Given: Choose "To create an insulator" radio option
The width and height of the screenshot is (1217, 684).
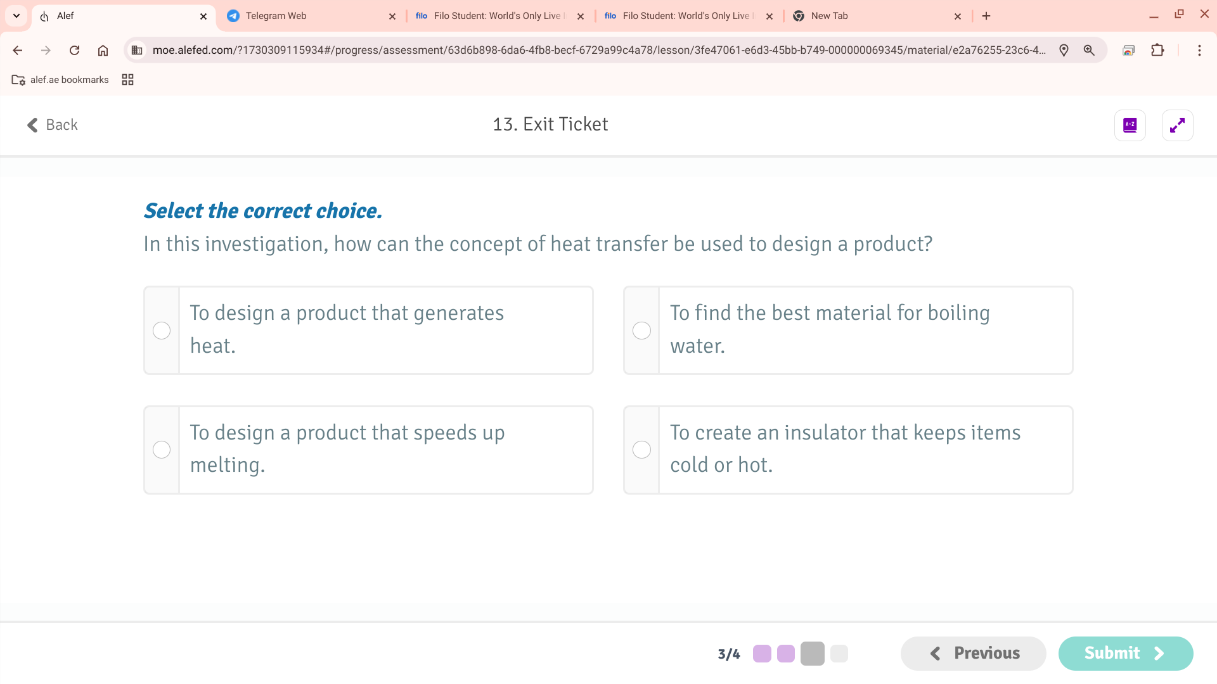Looking at the screenshot, I should (x=641, y=450).
